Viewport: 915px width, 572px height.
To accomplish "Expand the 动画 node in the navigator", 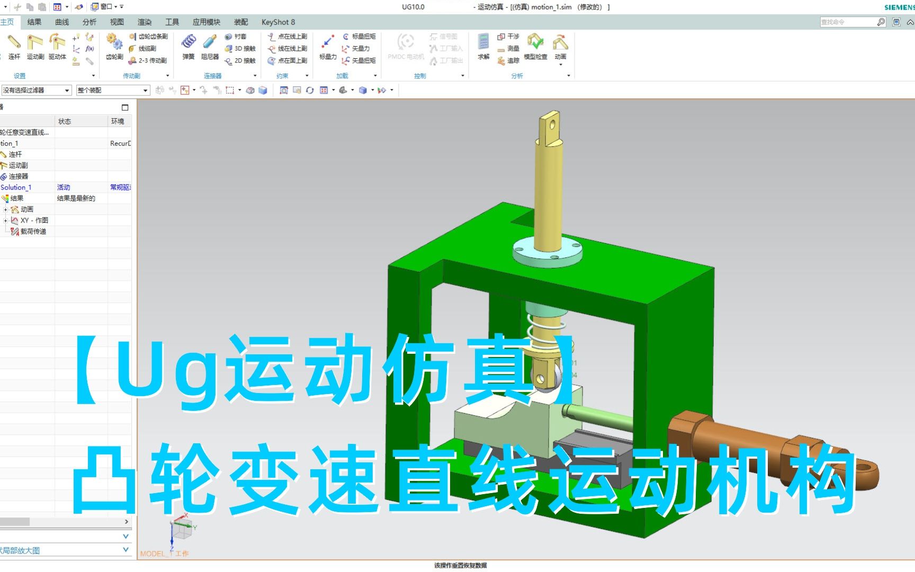I will click(x=6, y=209).
